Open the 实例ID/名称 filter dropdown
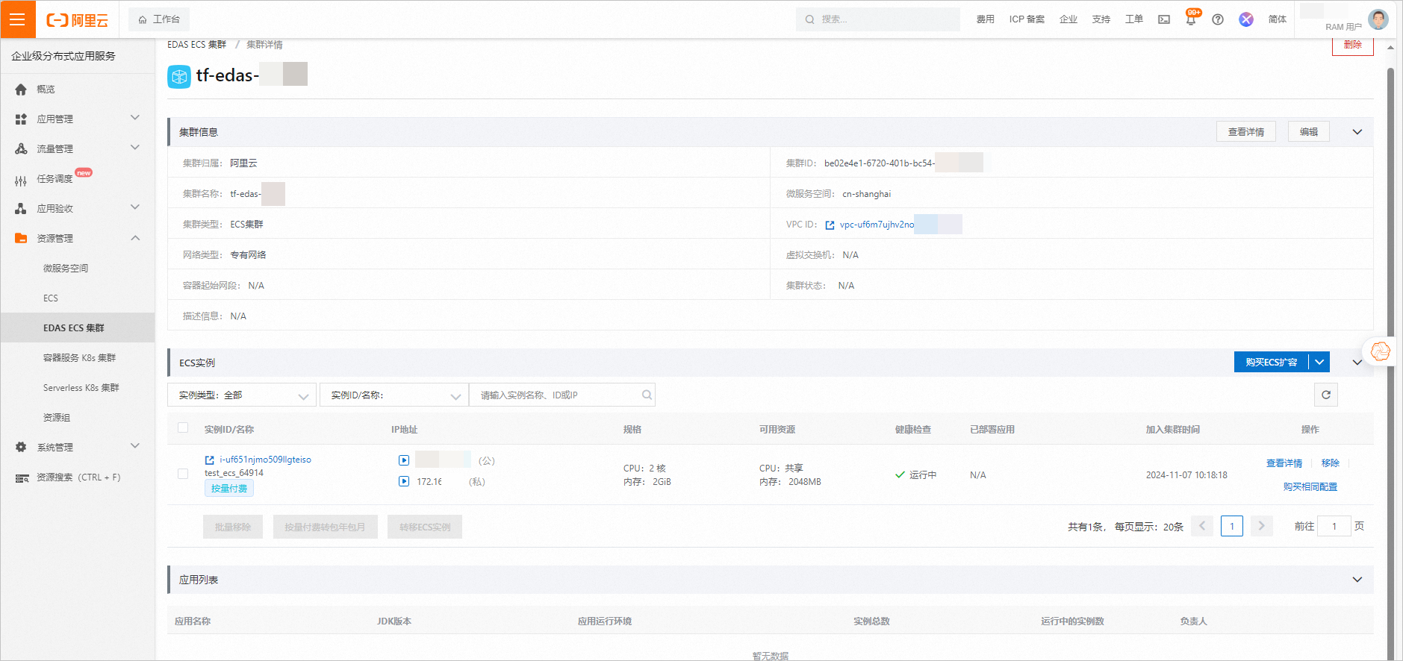 [x=394, y=395]
